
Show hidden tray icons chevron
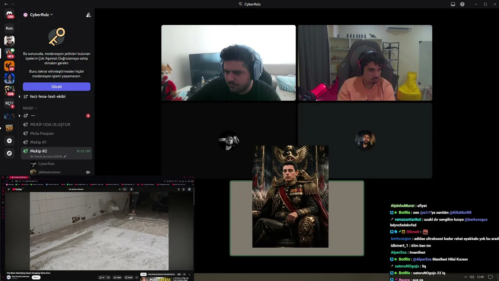coord(465,277)
